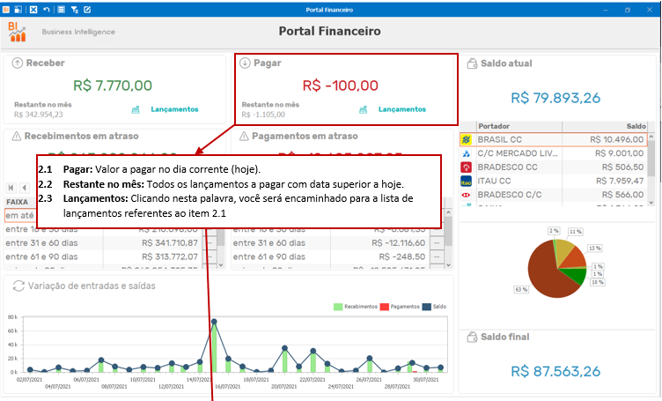Click the green Recebimentos legend swatch
Viewport: 662px width, 401px height.
[338, 307]
